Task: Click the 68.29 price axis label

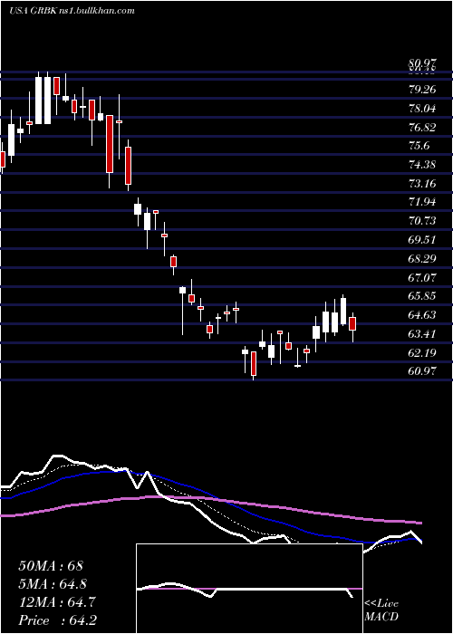Action: [x=422, y=258]
